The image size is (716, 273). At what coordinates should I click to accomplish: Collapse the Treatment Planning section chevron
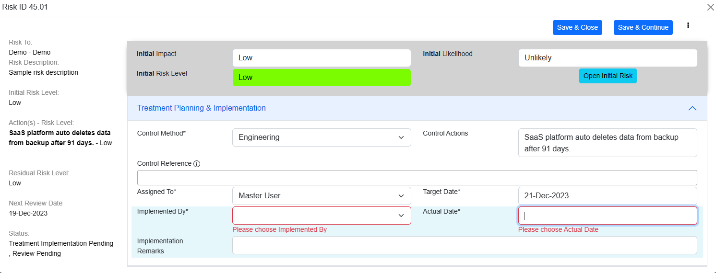692,108
